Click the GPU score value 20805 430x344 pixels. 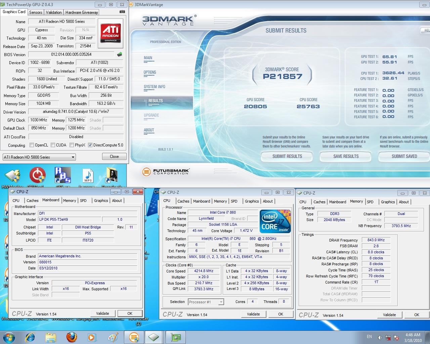(255, 106)
